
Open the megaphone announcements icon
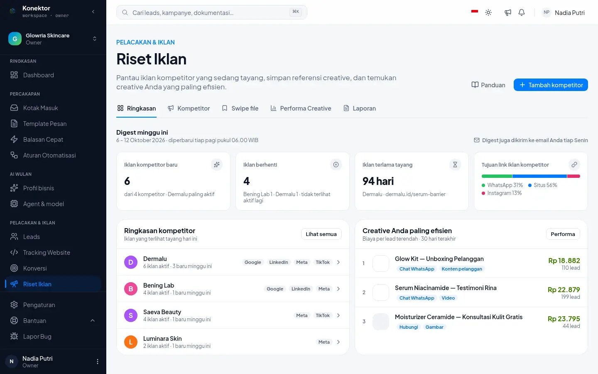pos(507,12)
